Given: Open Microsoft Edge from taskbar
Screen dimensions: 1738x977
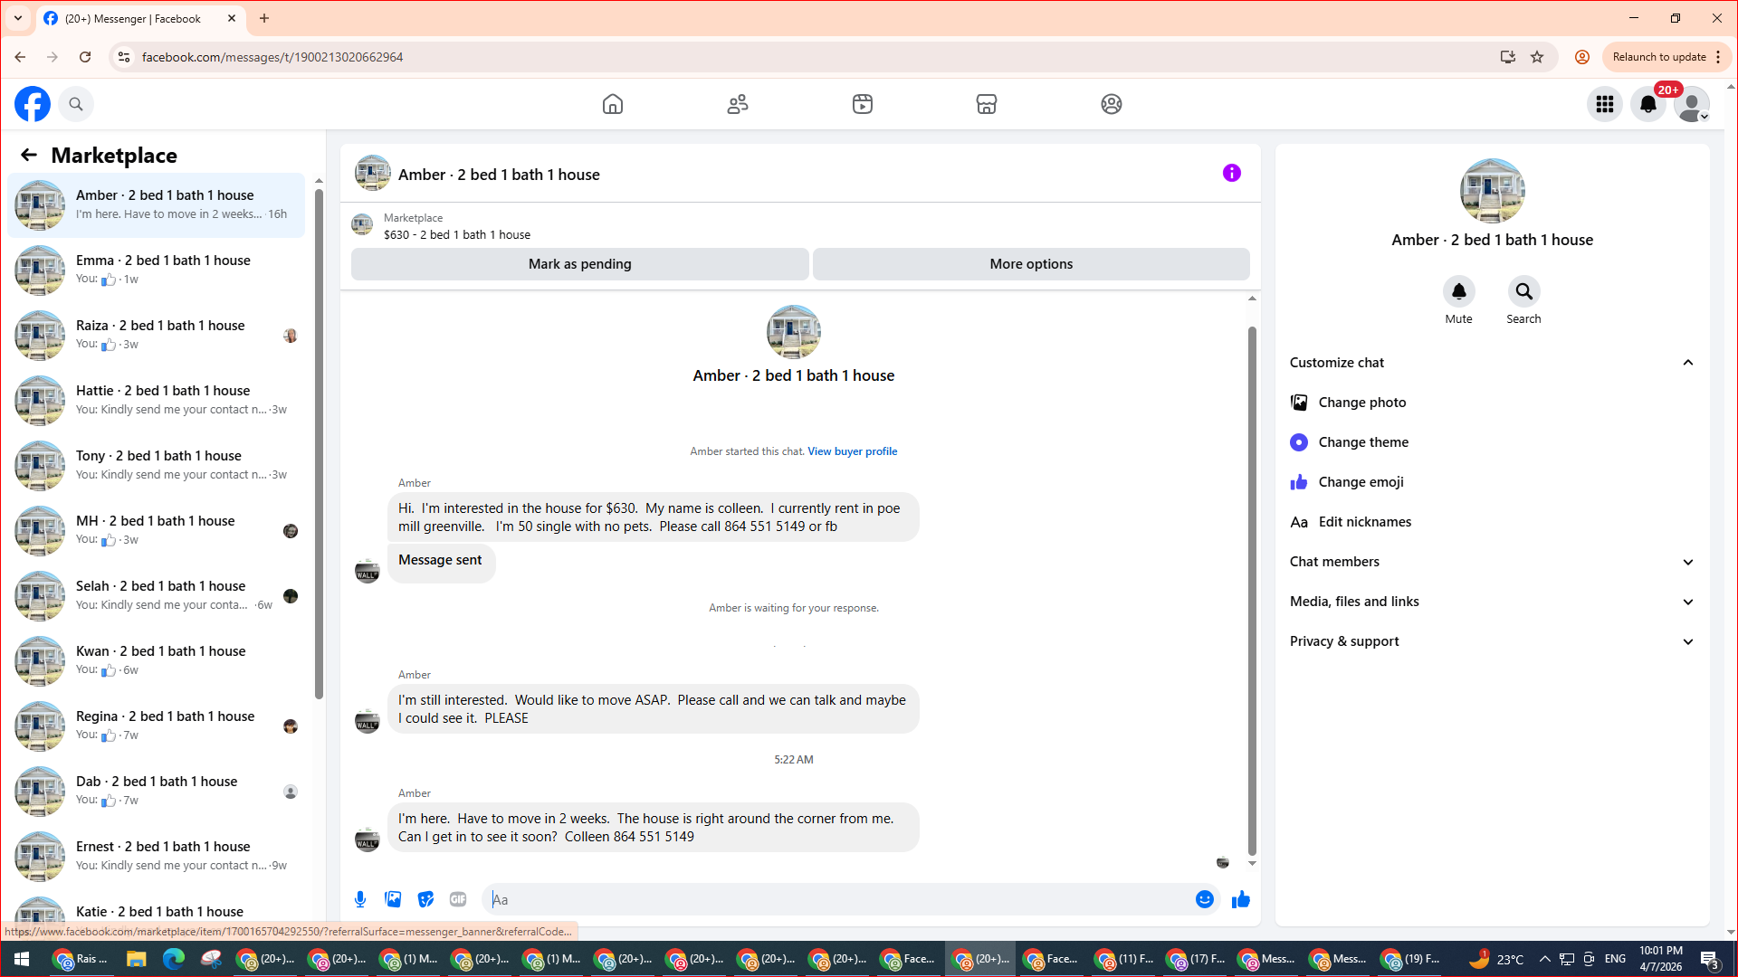Looking at the screenshot, I should tap(173, 959).
